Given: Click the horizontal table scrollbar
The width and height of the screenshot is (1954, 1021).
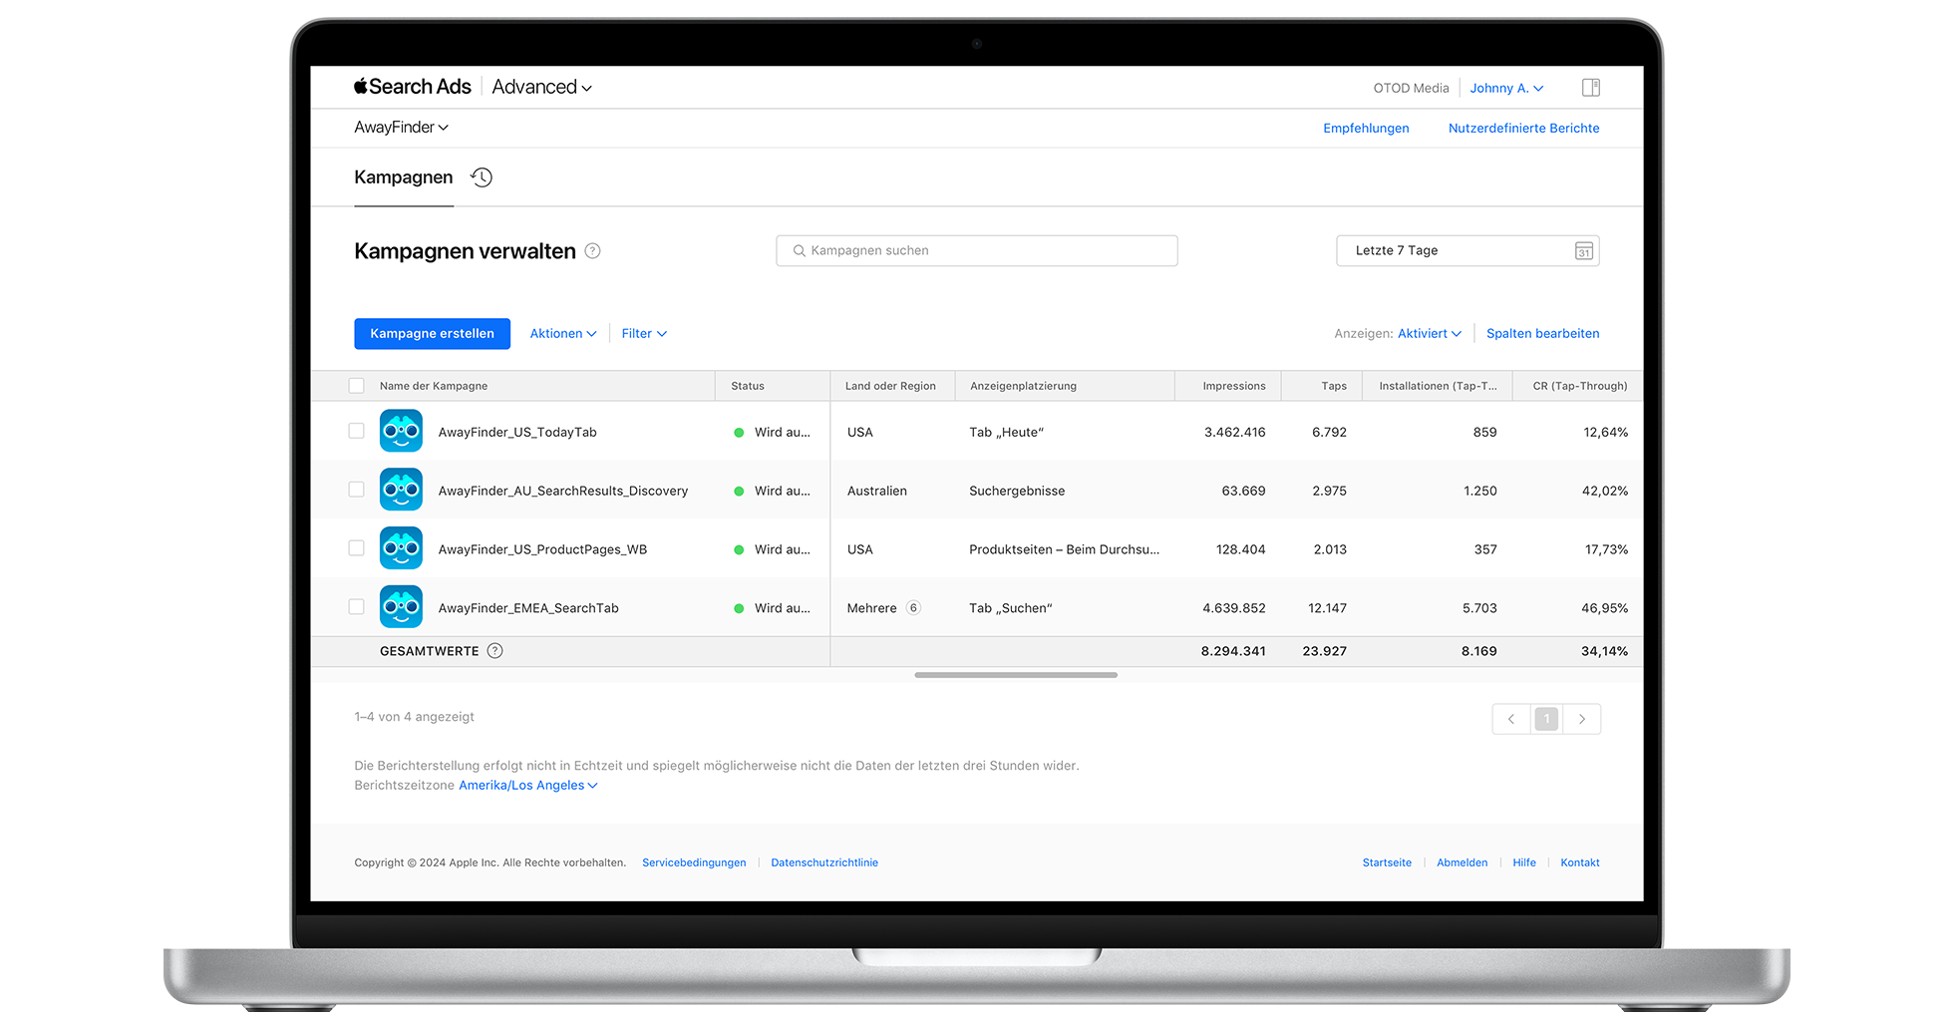Looking at the screenshot, I should pyautogui.click(x=1016, y=675).
